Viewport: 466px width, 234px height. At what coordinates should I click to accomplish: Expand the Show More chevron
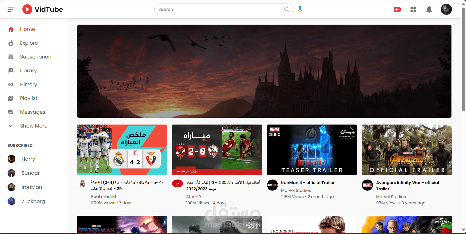[11, 126]
